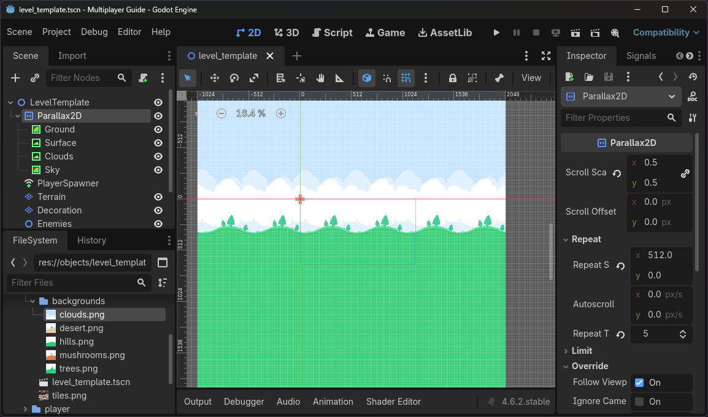Switch to the Script workspace
The width and height of the screenshot is (708, 417).
coord(333,33)
